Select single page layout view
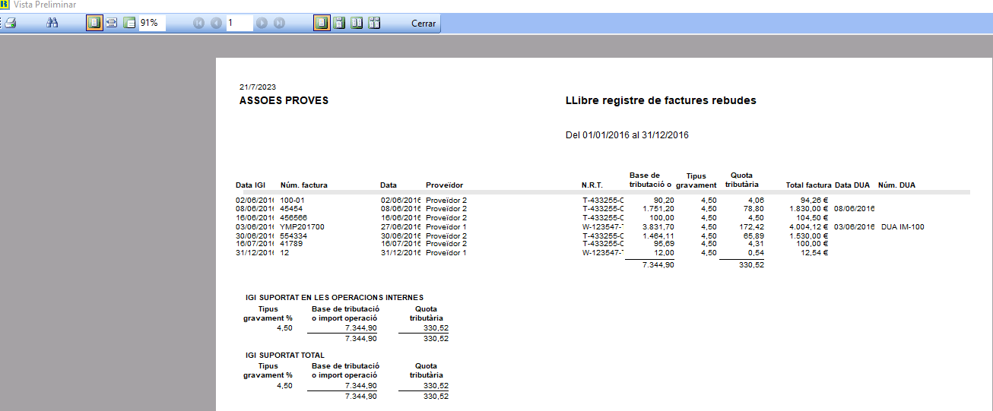Screen dimensions: 993x411 322,23
